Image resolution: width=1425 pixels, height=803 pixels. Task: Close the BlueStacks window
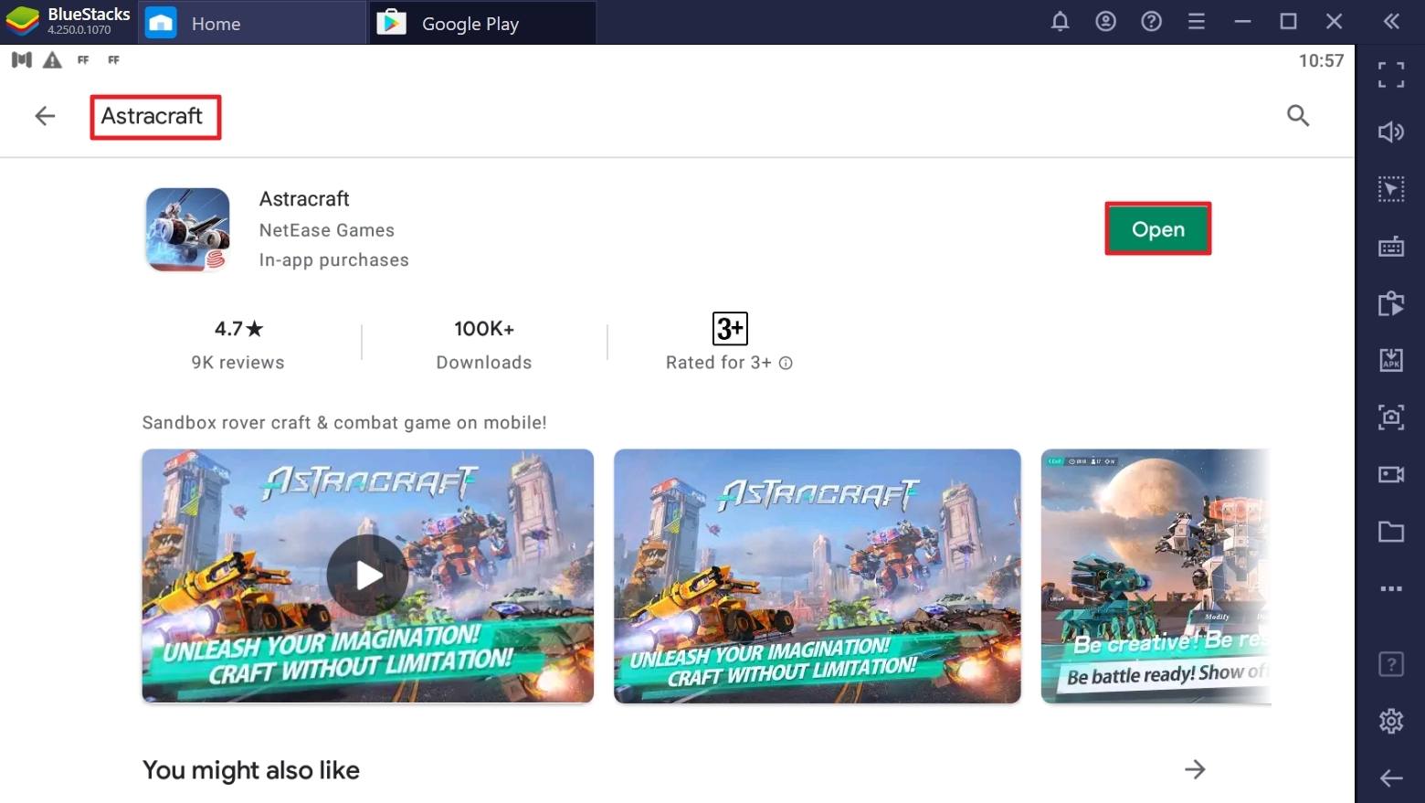(x=1334, y=21)
